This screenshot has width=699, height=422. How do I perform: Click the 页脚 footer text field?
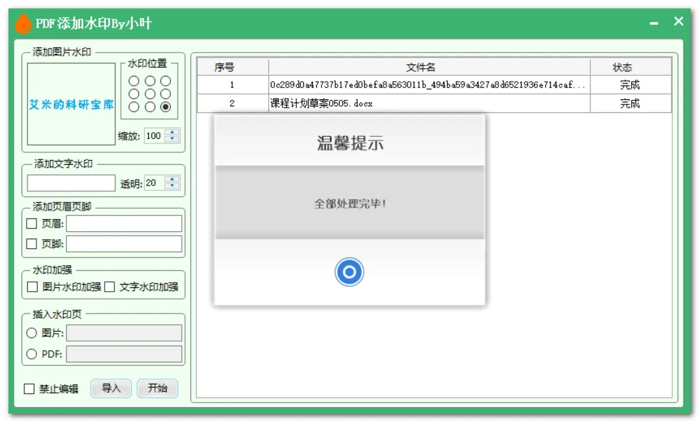point(124,244)
